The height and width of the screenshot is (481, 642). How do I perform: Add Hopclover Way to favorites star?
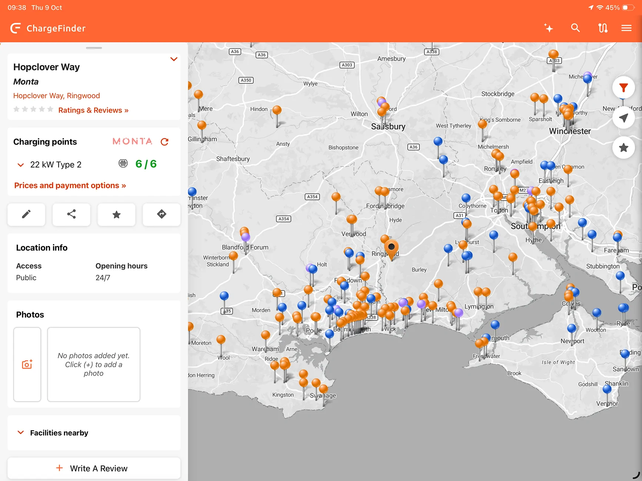tap(117, 214)
